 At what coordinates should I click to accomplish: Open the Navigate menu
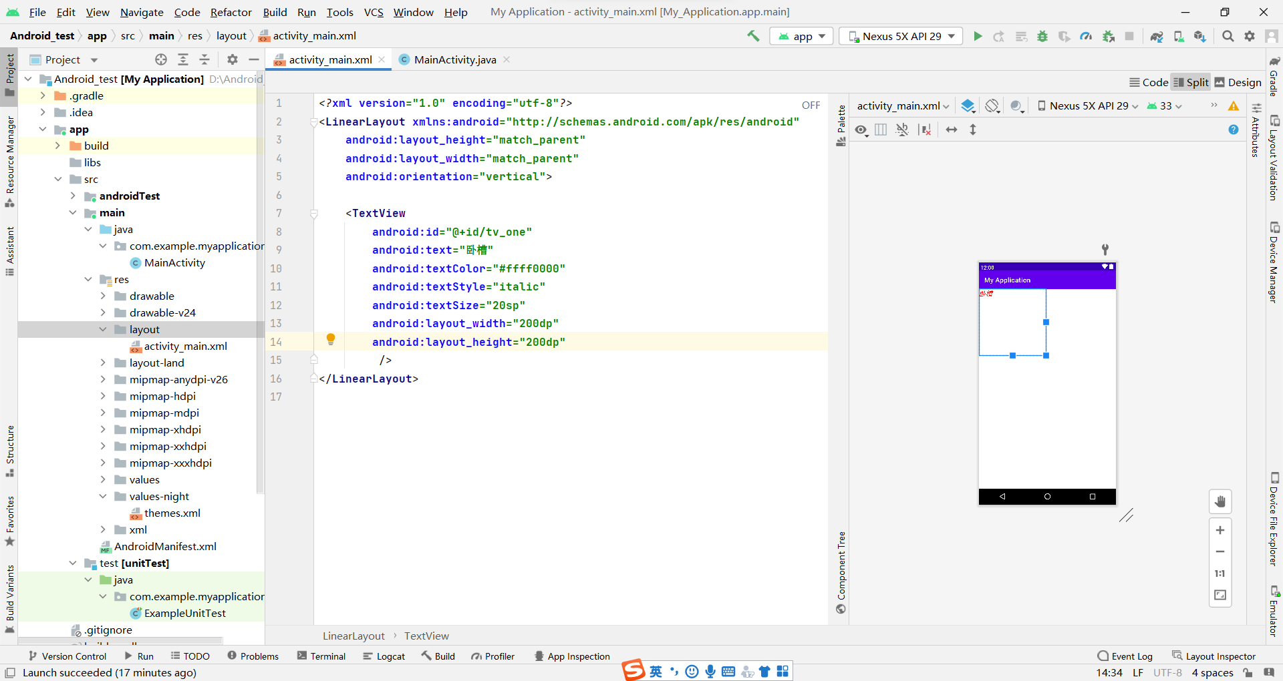coord(141,12)
